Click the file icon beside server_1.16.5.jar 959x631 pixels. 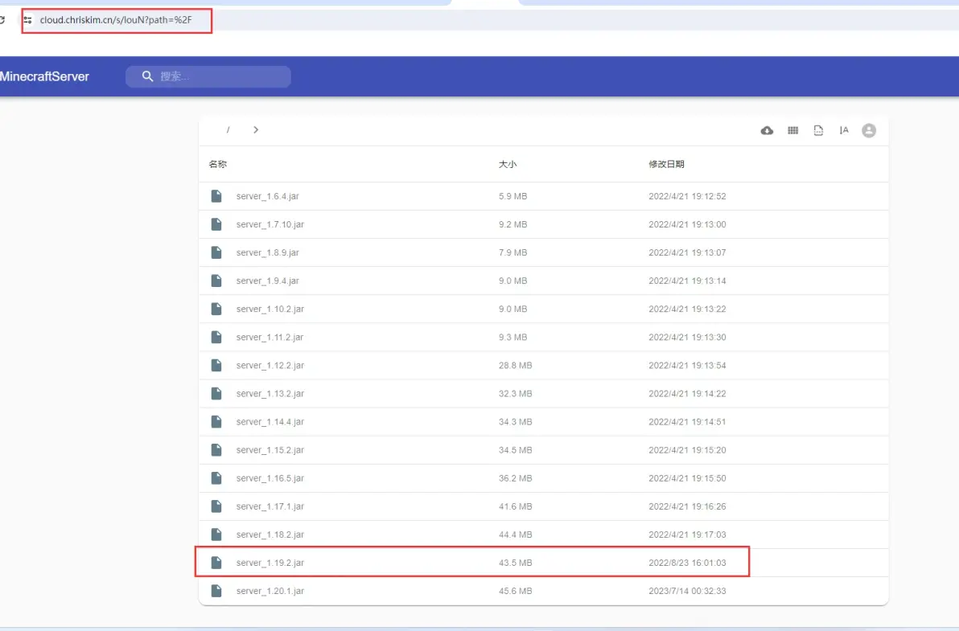click(x=216, y=477)
